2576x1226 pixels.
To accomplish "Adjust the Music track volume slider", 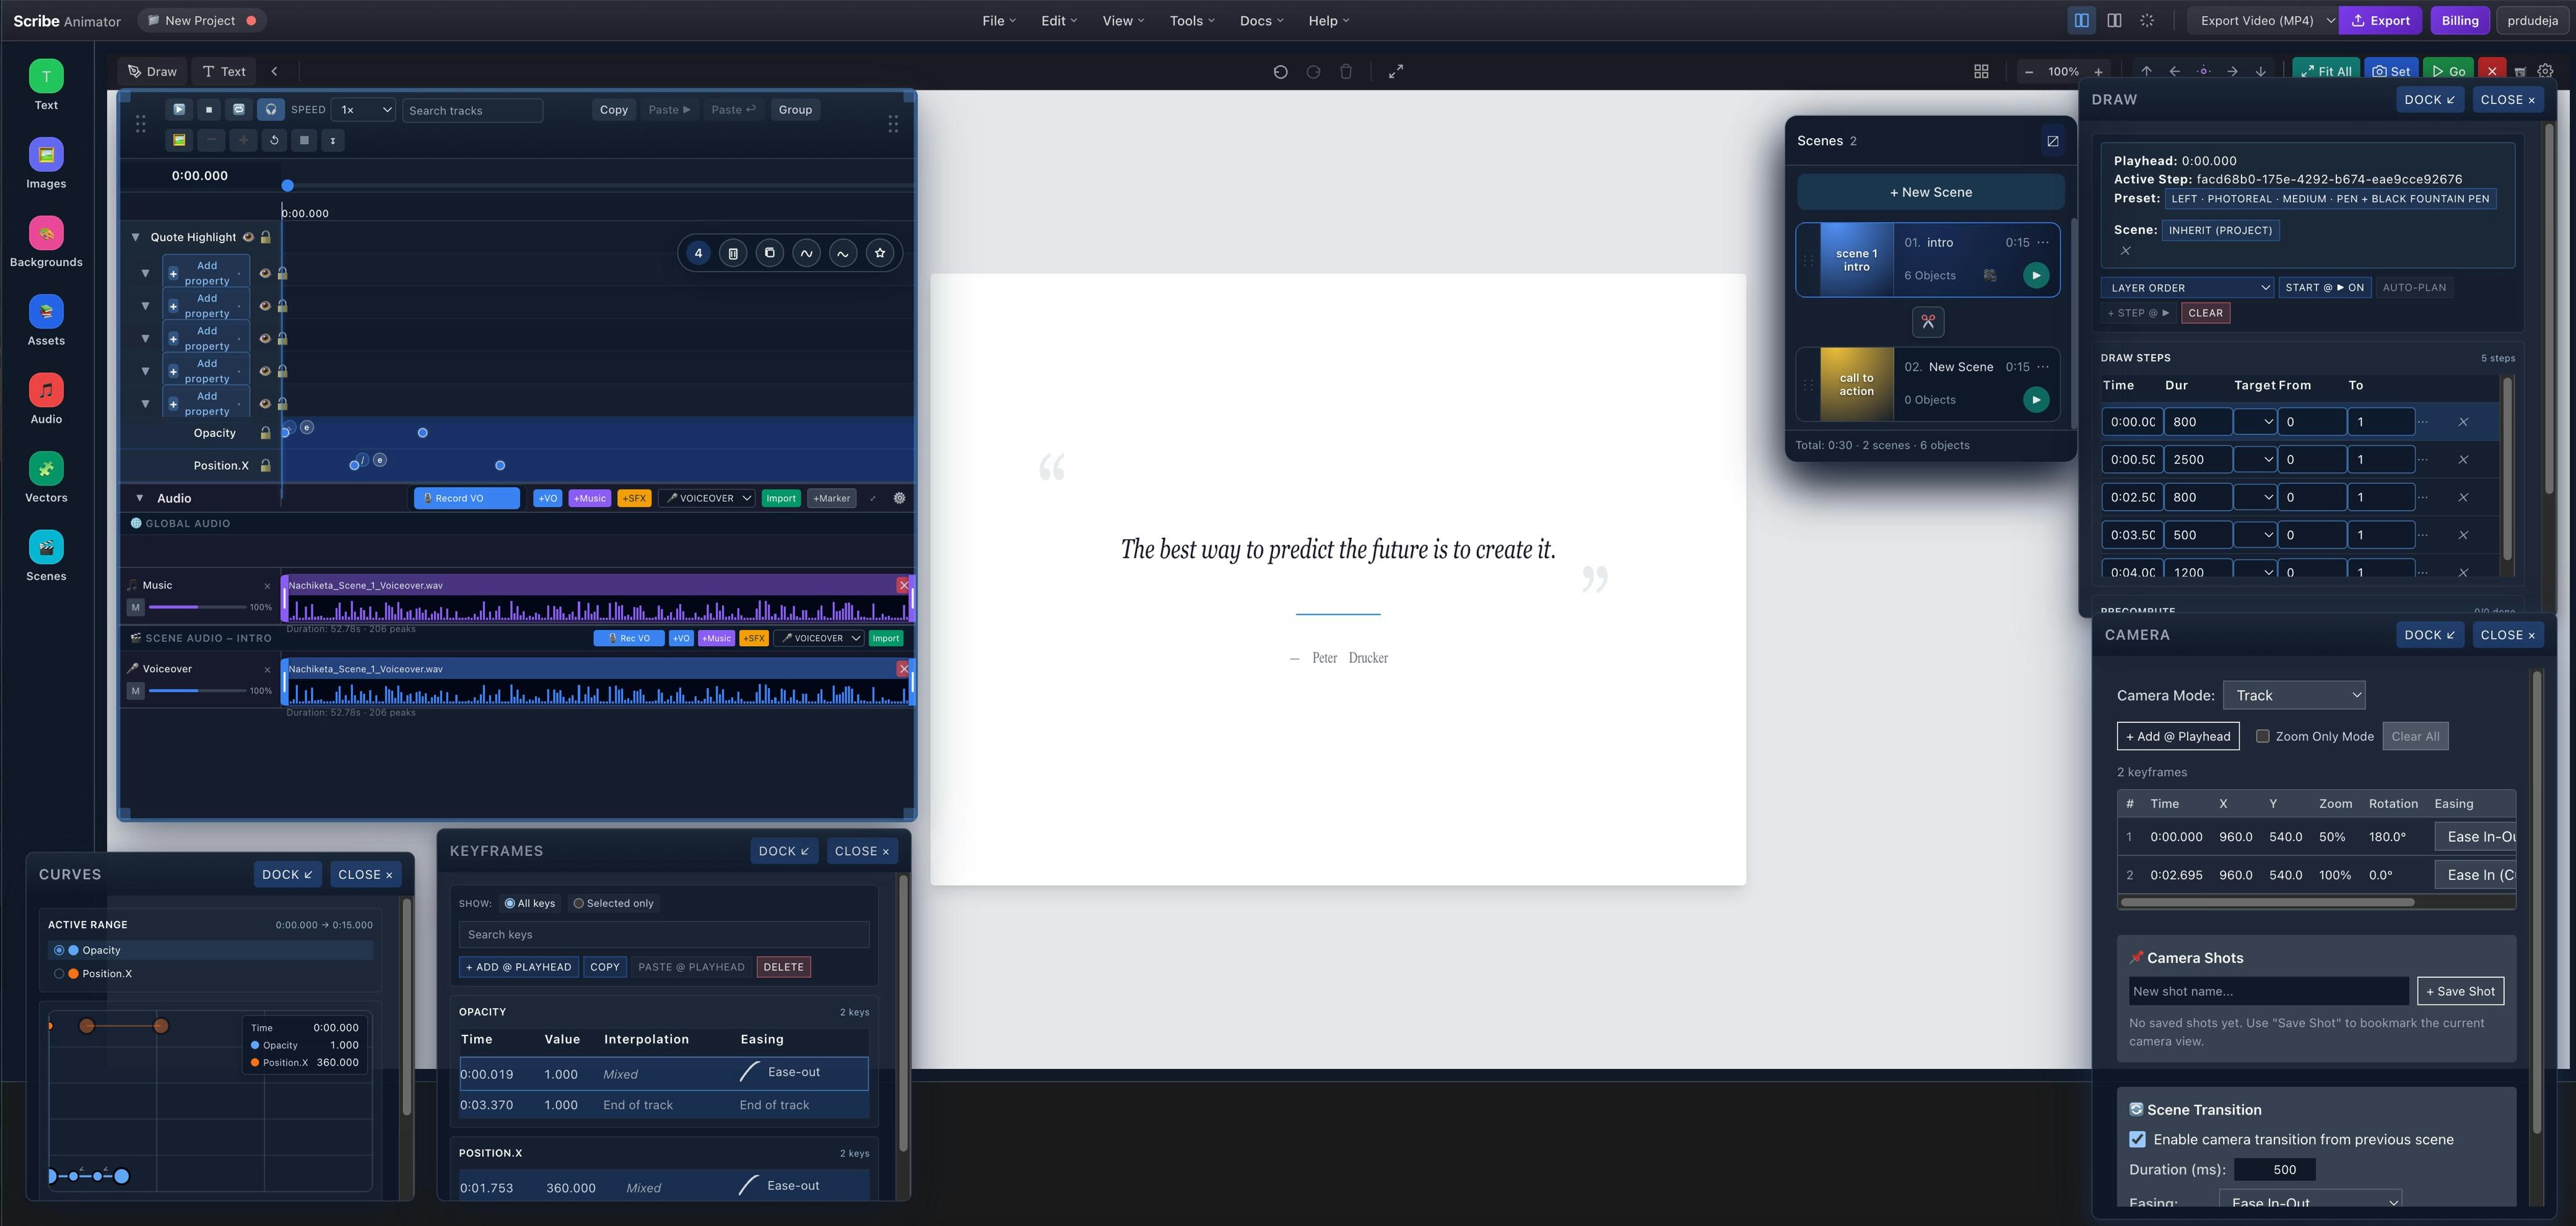I will pos(197,608).
